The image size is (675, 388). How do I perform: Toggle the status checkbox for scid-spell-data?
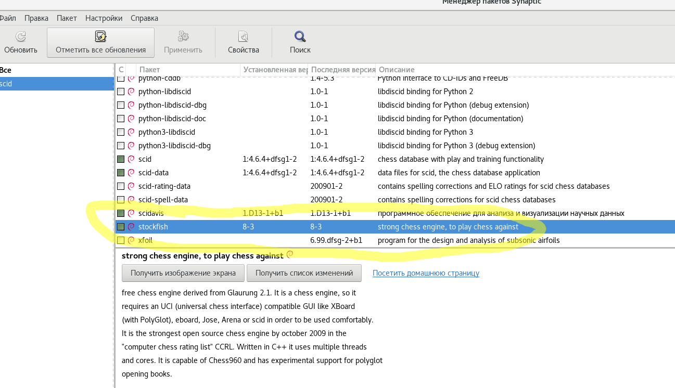coord(121,200)
